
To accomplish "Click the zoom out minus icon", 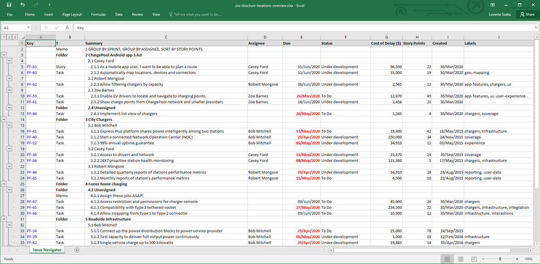I will point(484,259).
